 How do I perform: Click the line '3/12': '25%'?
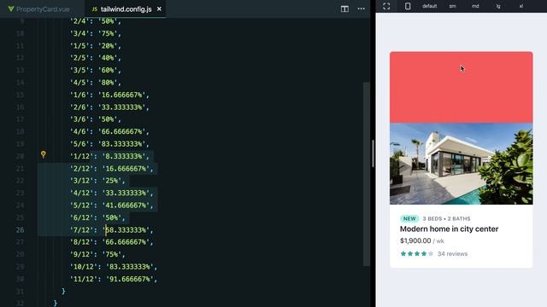[97, 181]
